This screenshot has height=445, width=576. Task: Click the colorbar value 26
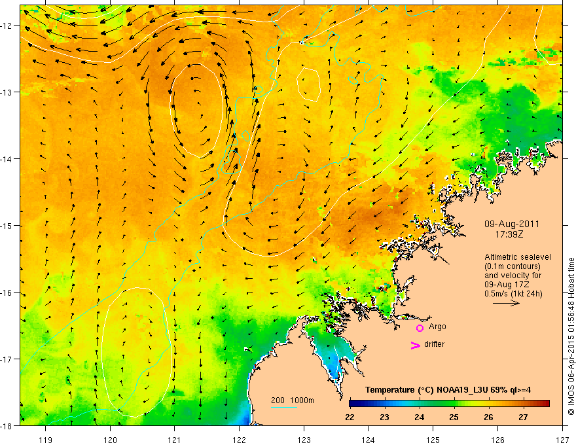click(488, 418)
